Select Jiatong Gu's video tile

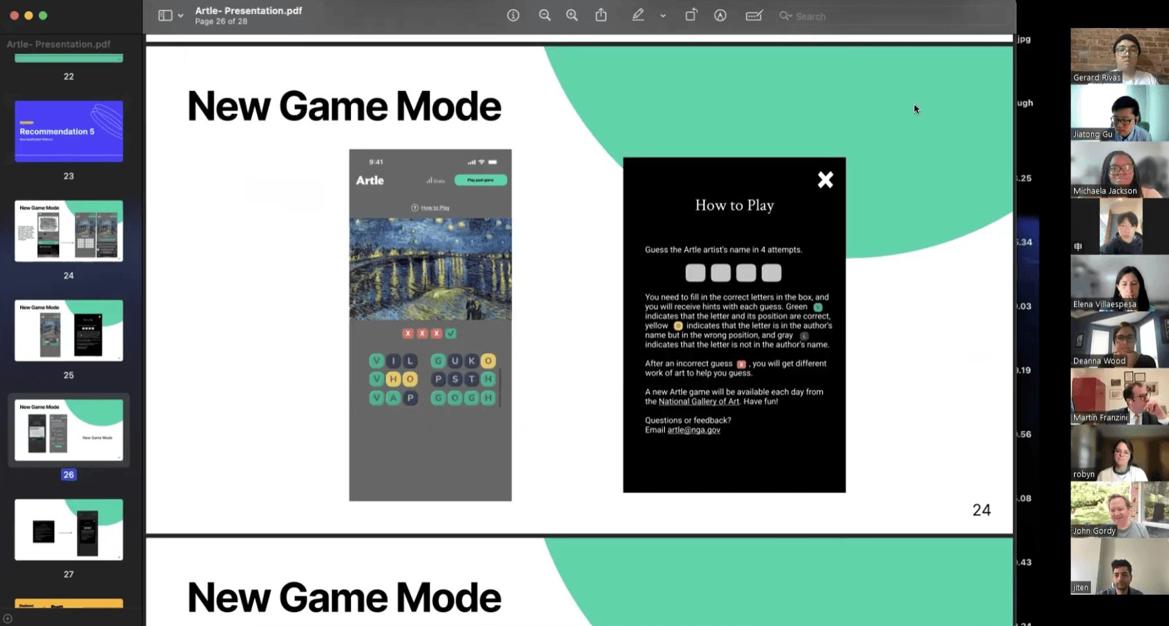pyautogui.click(x=1120, y=113)
